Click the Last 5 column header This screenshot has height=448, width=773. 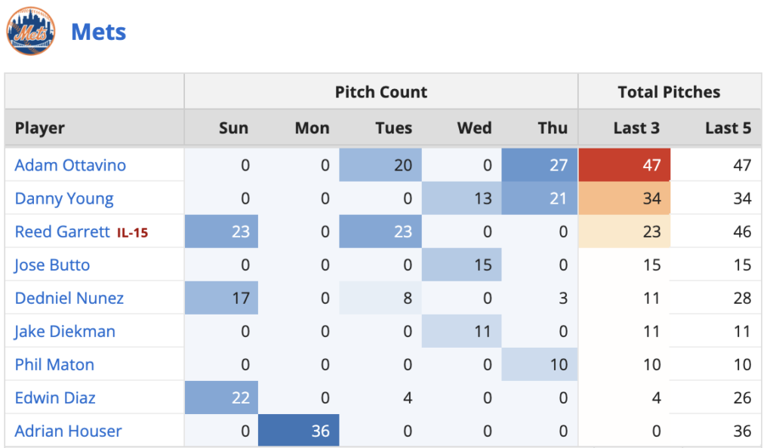coord(728,128)
